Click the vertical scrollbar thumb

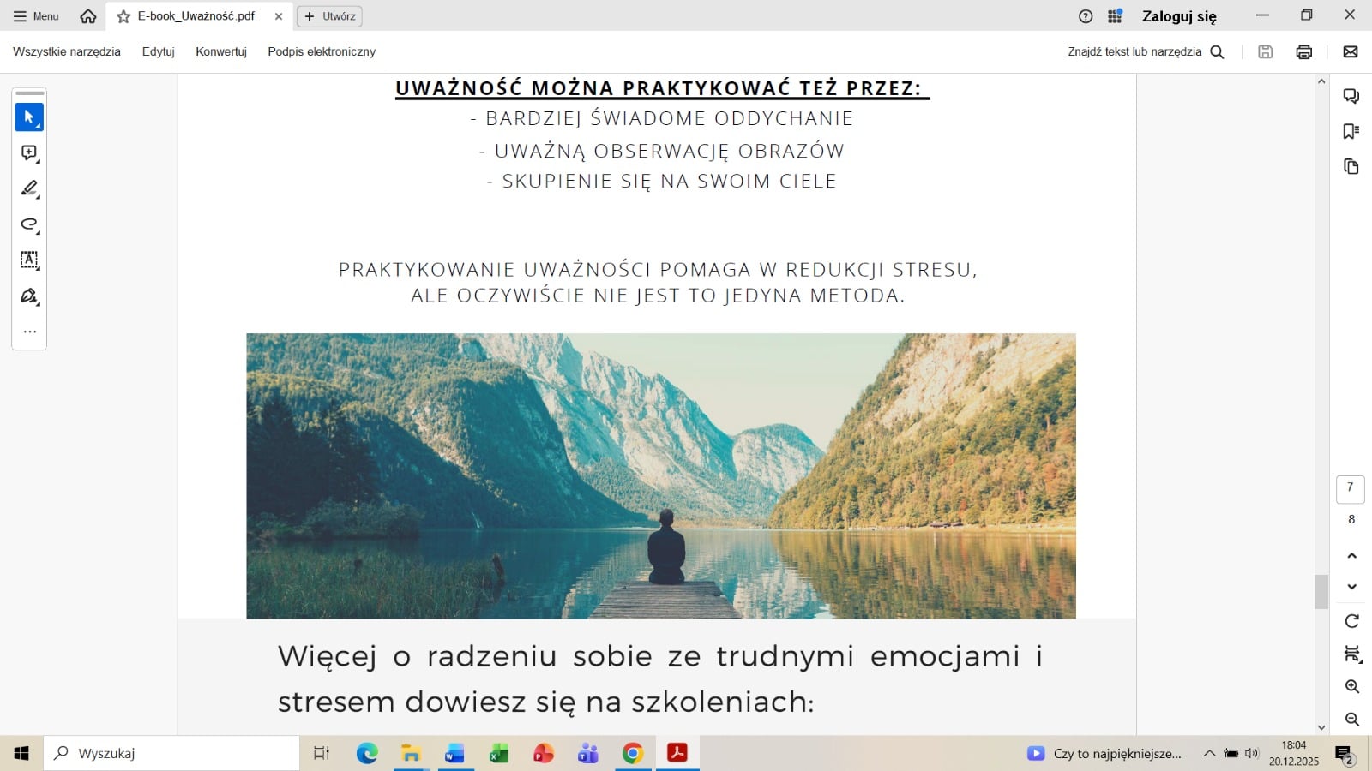(x=1321, y=591)
